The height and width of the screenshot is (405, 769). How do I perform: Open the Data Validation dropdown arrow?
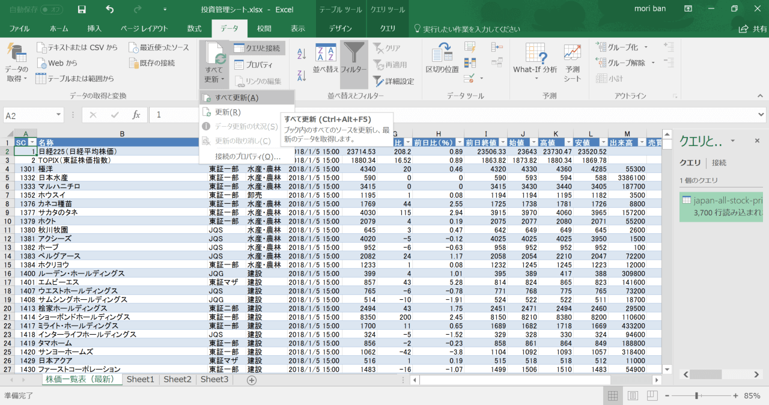pos(481,79)
